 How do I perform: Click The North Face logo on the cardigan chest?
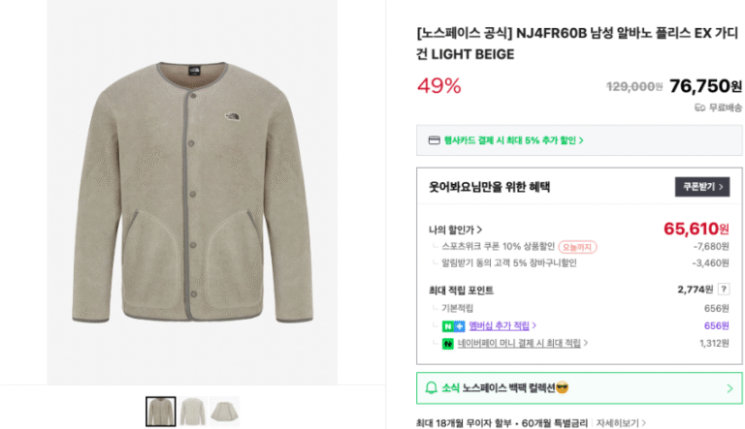click(233, 116)
